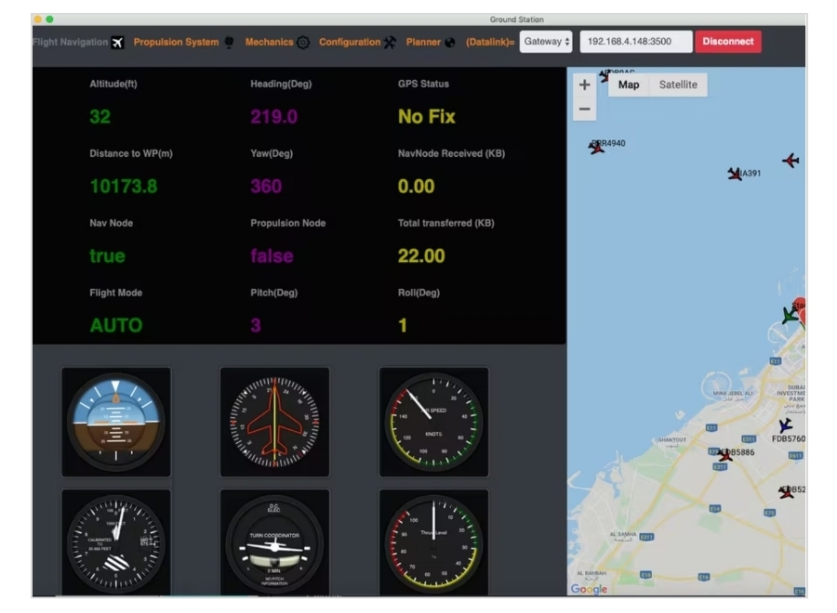Click the Nav Node true value
Viewport: 837px width, 613px height.
(x=107, y=255)
